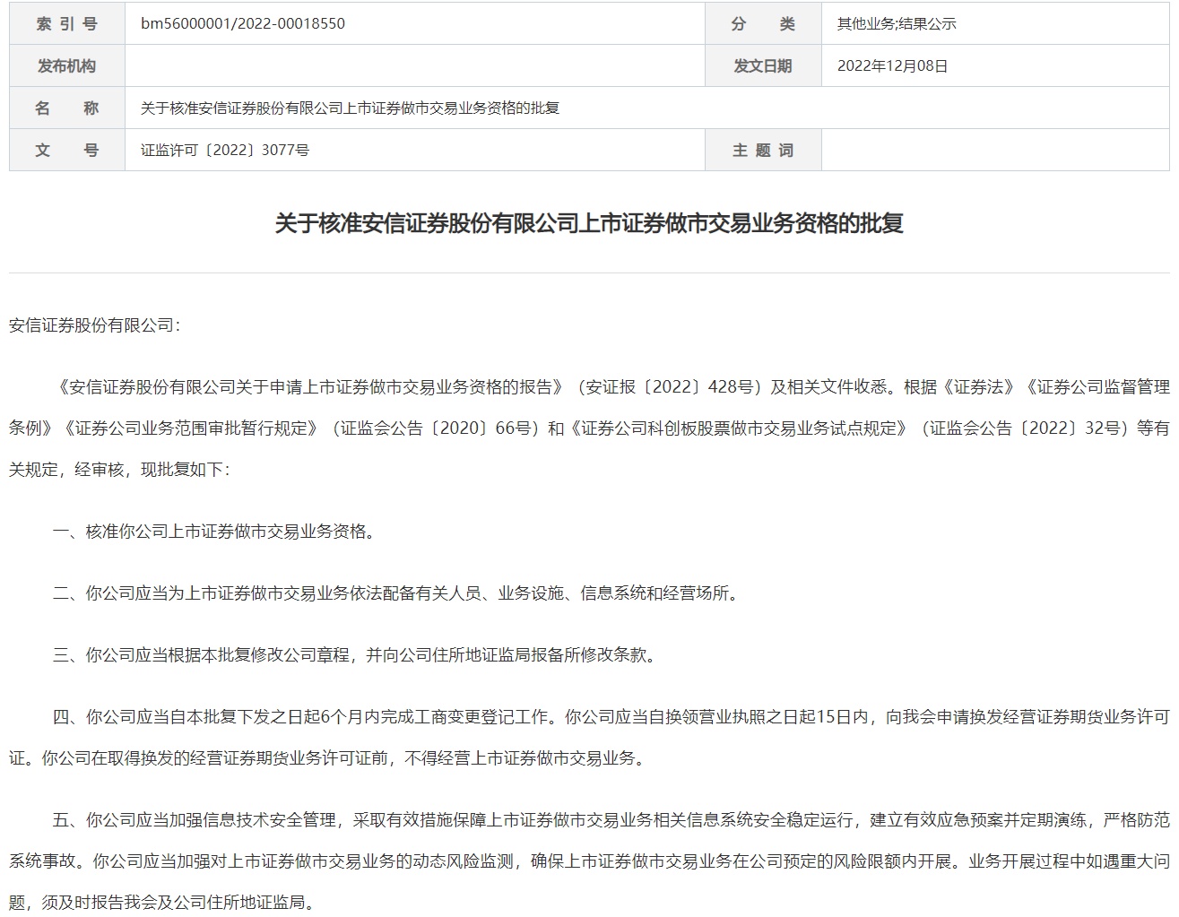
Task: Click the reference 安证报〔2022〕428号
Action: pyautogui.click(x=669, y=387)
